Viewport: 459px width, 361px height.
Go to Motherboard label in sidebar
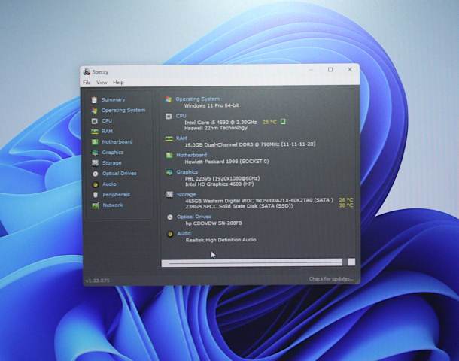click(x=117, y=142)
